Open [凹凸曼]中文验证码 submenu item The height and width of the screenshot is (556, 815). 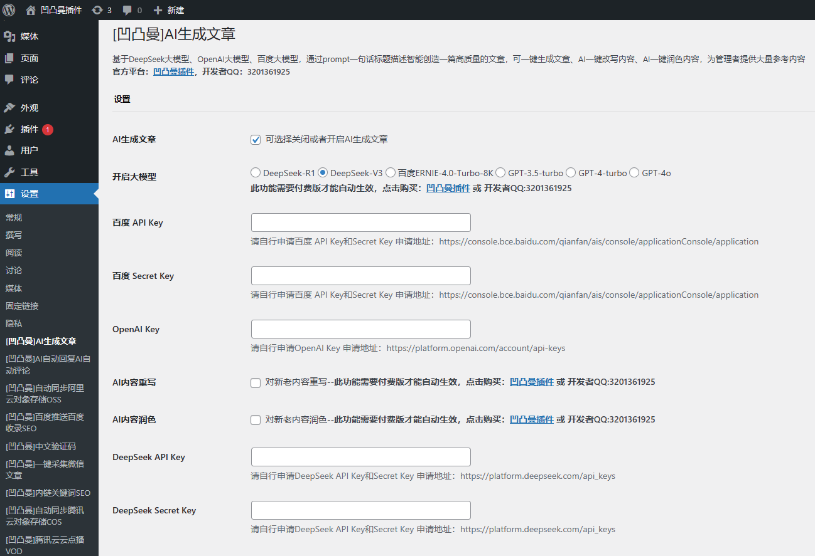click(41, 446)
